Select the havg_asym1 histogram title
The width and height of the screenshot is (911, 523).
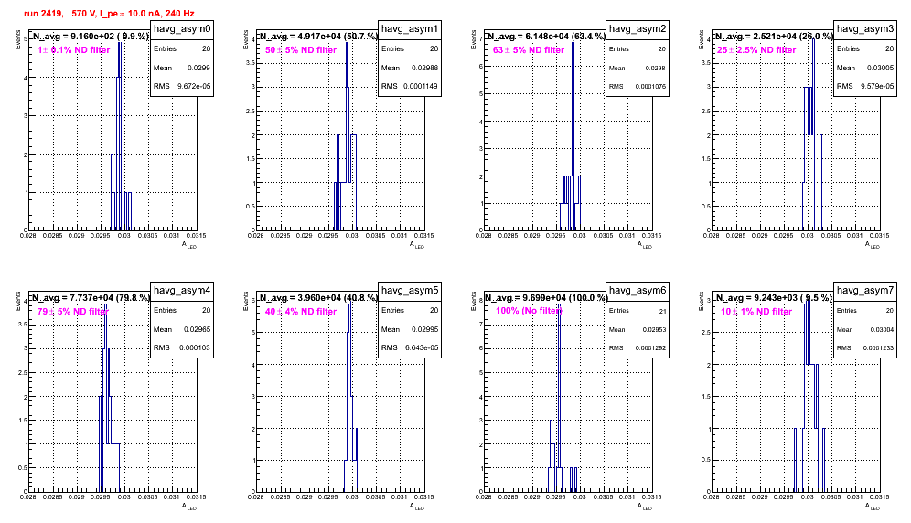pos(410,29)
